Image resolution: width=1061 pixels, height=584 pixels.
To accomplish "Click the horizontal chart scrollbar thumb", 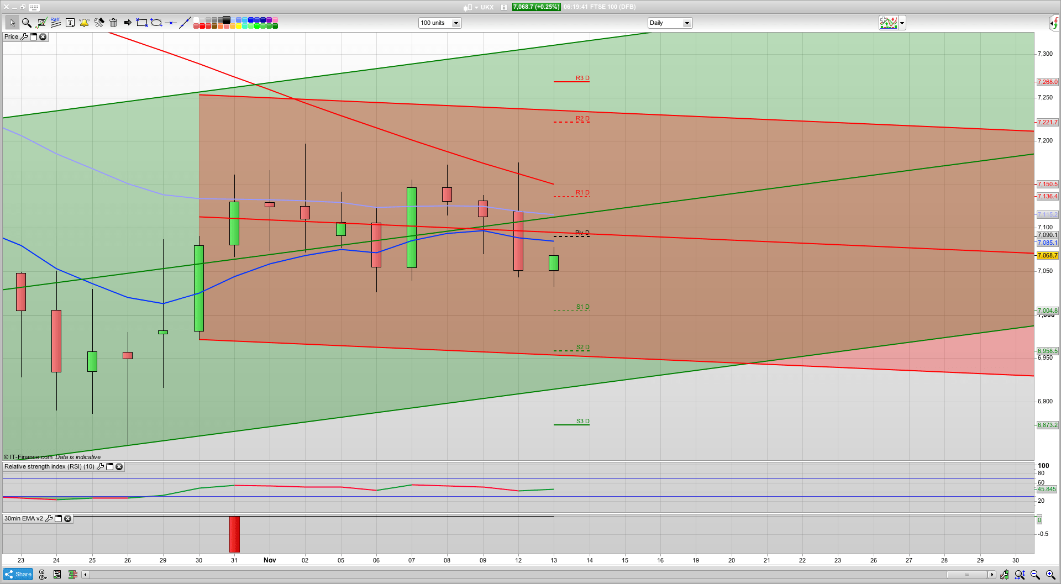I will coord(967,575).
